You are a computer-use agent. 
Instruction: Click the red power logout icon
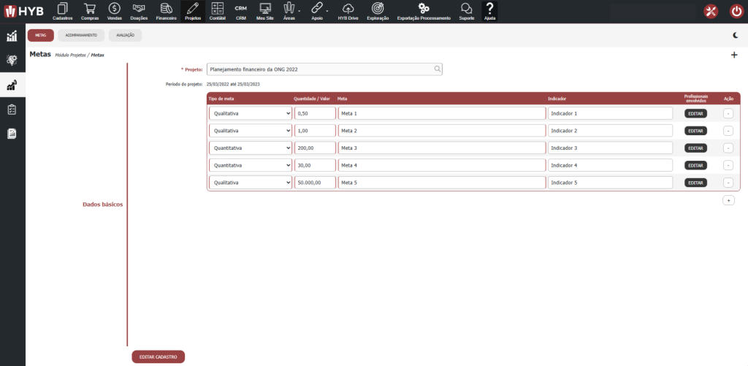[736, 12]
